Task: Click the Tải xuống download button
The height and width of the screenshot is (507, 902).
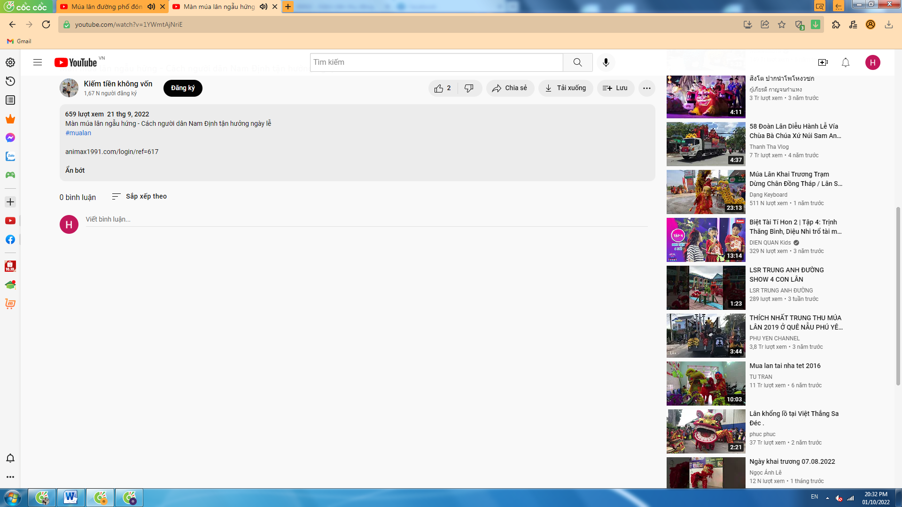Action: click(566, 88)
